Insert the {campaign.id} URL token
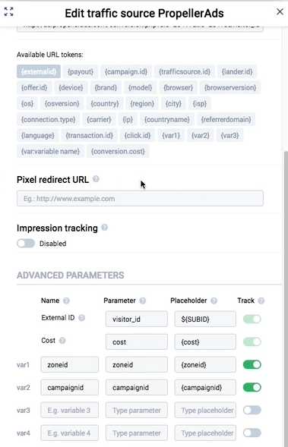This screenshot has width=288, height=447. click(126, 71)
